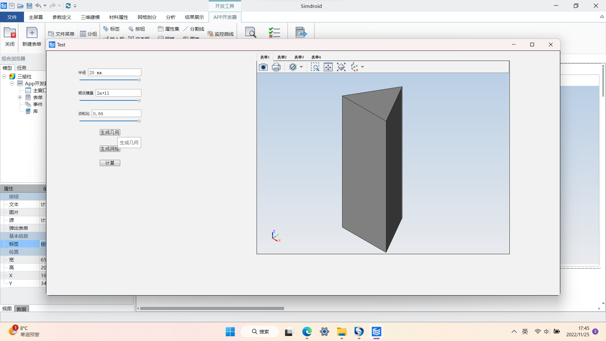Screen dimensions: 606x341
Task: Select the 弹出表单 property row
Action: coord(23,228)
